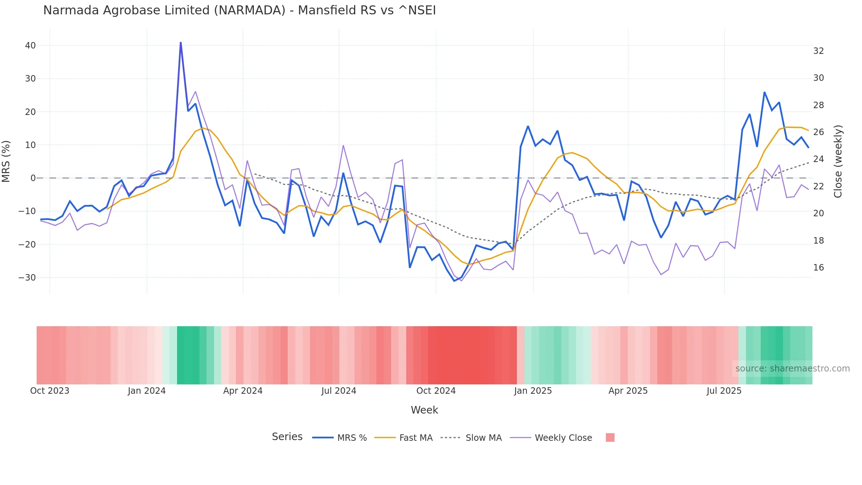Toggle the Fast MA legend entry

(403, 438)
